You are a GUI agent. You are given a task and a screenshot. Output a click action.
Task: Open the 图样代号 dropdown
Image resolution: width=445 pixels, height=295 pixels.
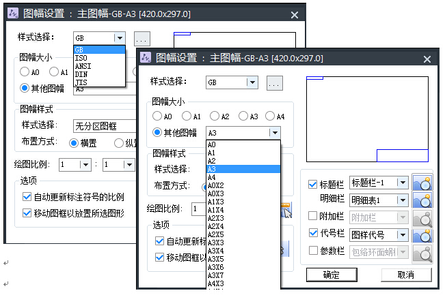tap(403, 236)
